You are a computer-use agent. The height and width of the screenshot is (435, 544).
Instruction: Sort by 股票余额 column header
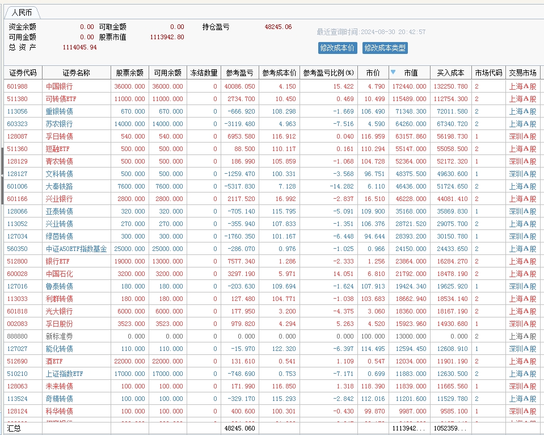(130, 73)
